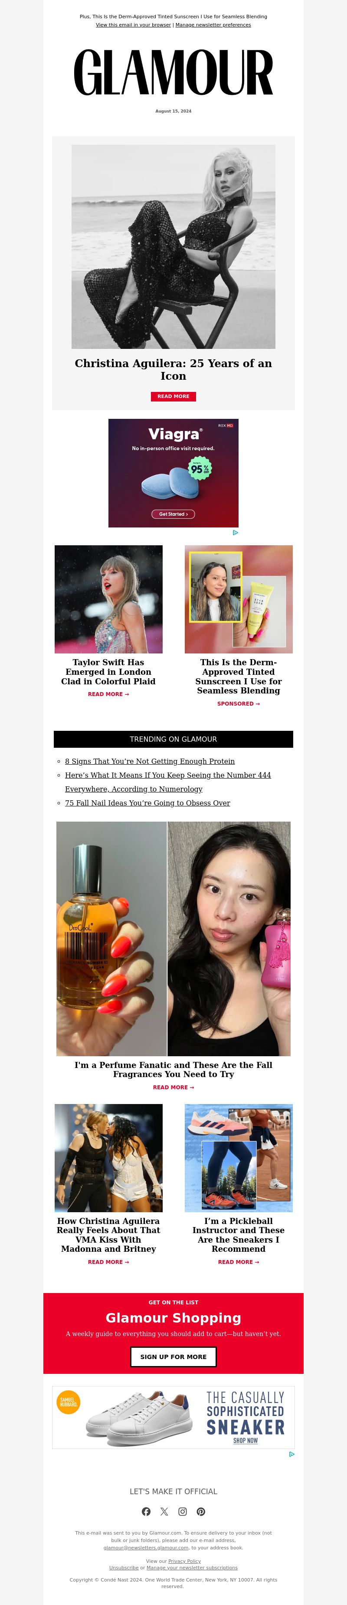The image size is (347, 1605).
Task: Click the Unsubscribe link in footer
Action: pyautogui.click(x=124, y=1568)
